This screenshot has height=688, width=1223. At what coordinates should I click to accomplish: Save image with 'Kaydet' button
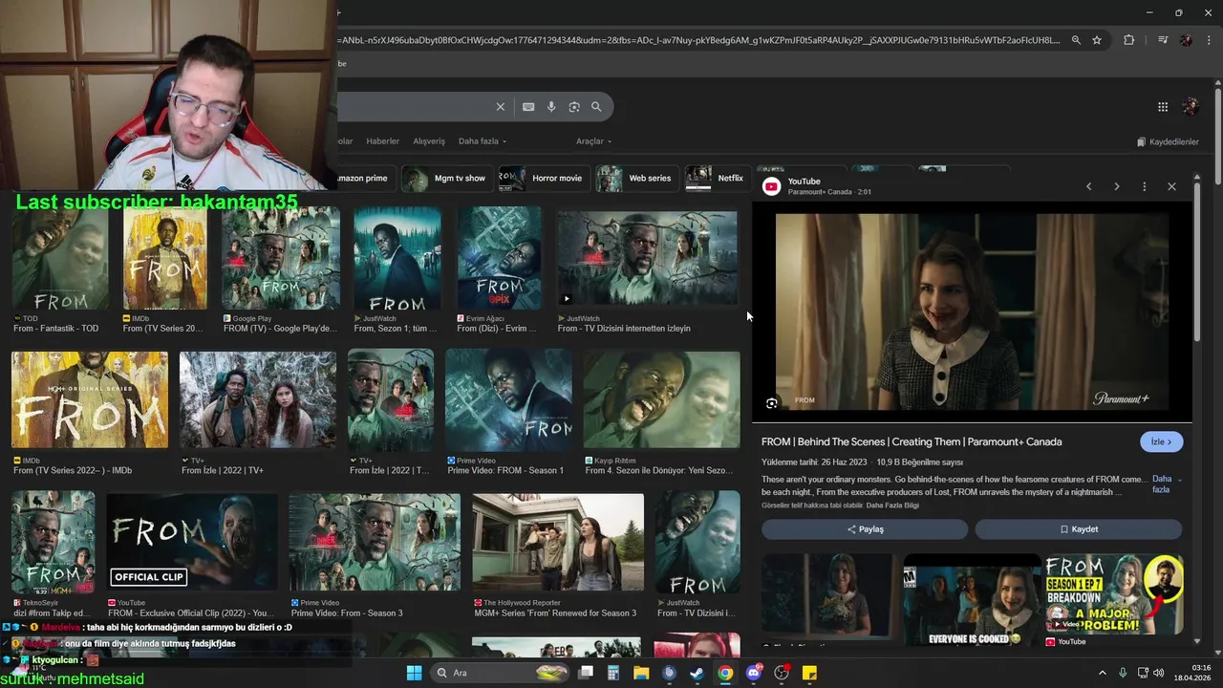point(1079,529)
